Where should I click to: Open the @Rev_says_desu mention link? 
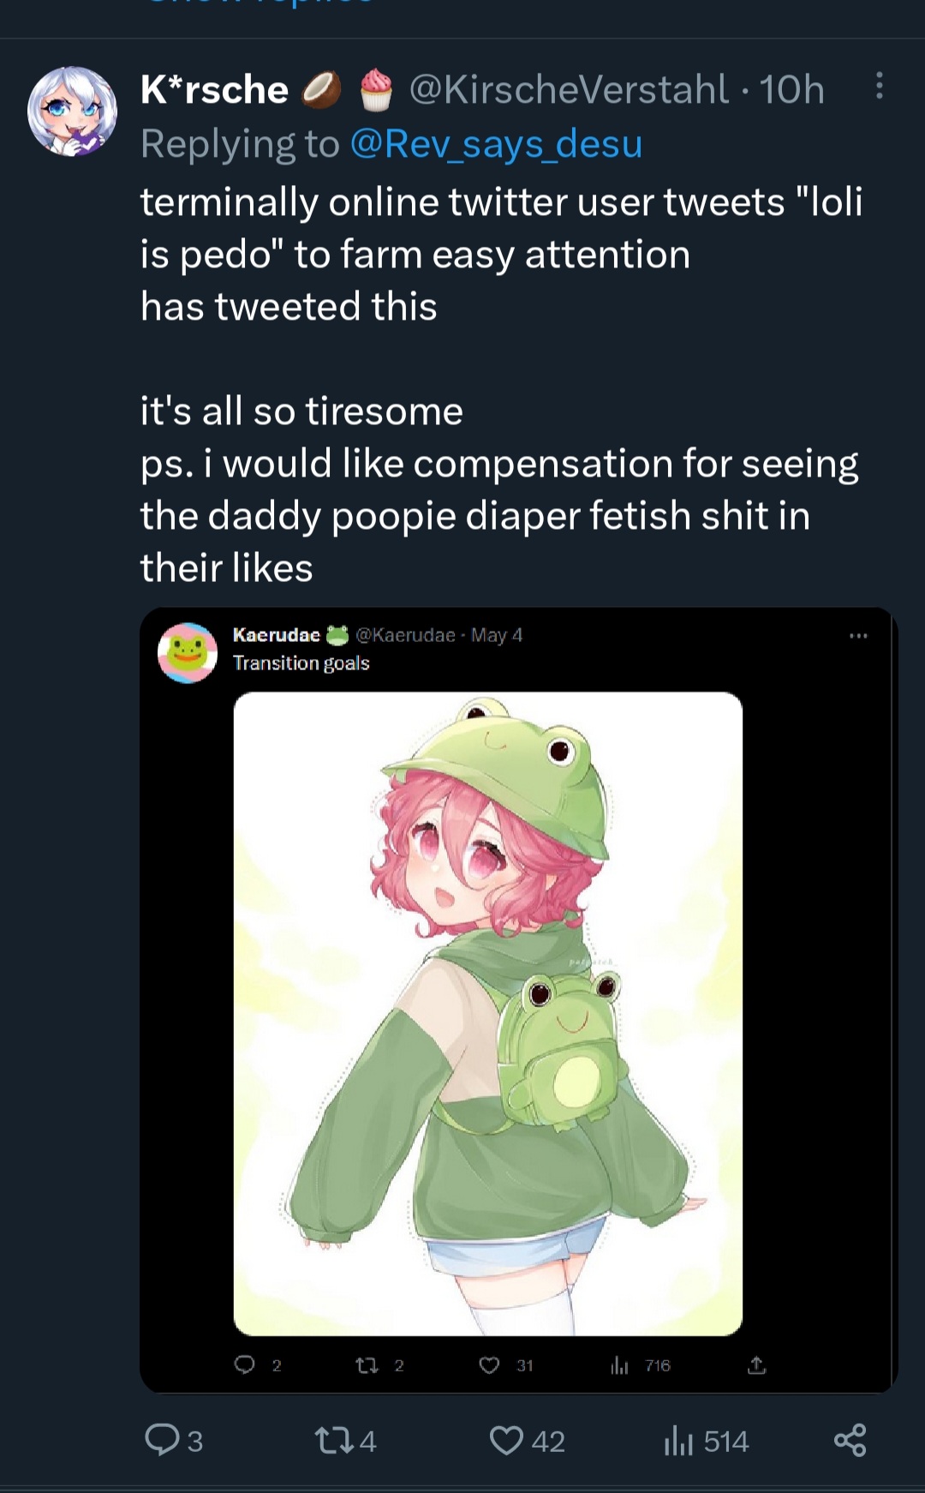click(x=496, y=143)
